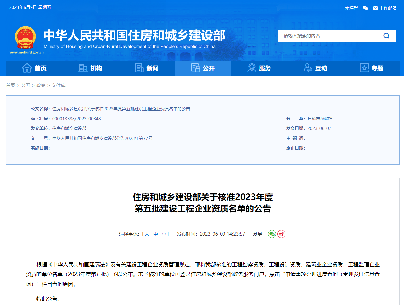Select the 公开 navigation tab
This screenshot has height=305, width=404.
[x=202, y=68]
